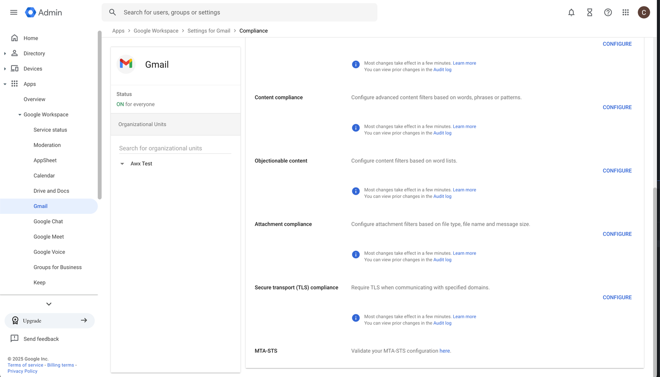Open Keep in sidebar
This screenshot has height=377, width=660.
(x=39, y=282)
